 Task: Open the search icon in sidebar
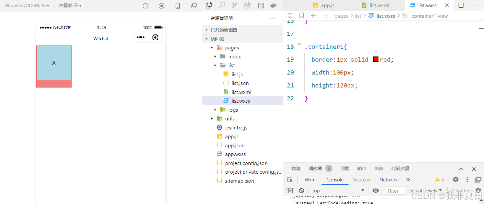point(222,5)
